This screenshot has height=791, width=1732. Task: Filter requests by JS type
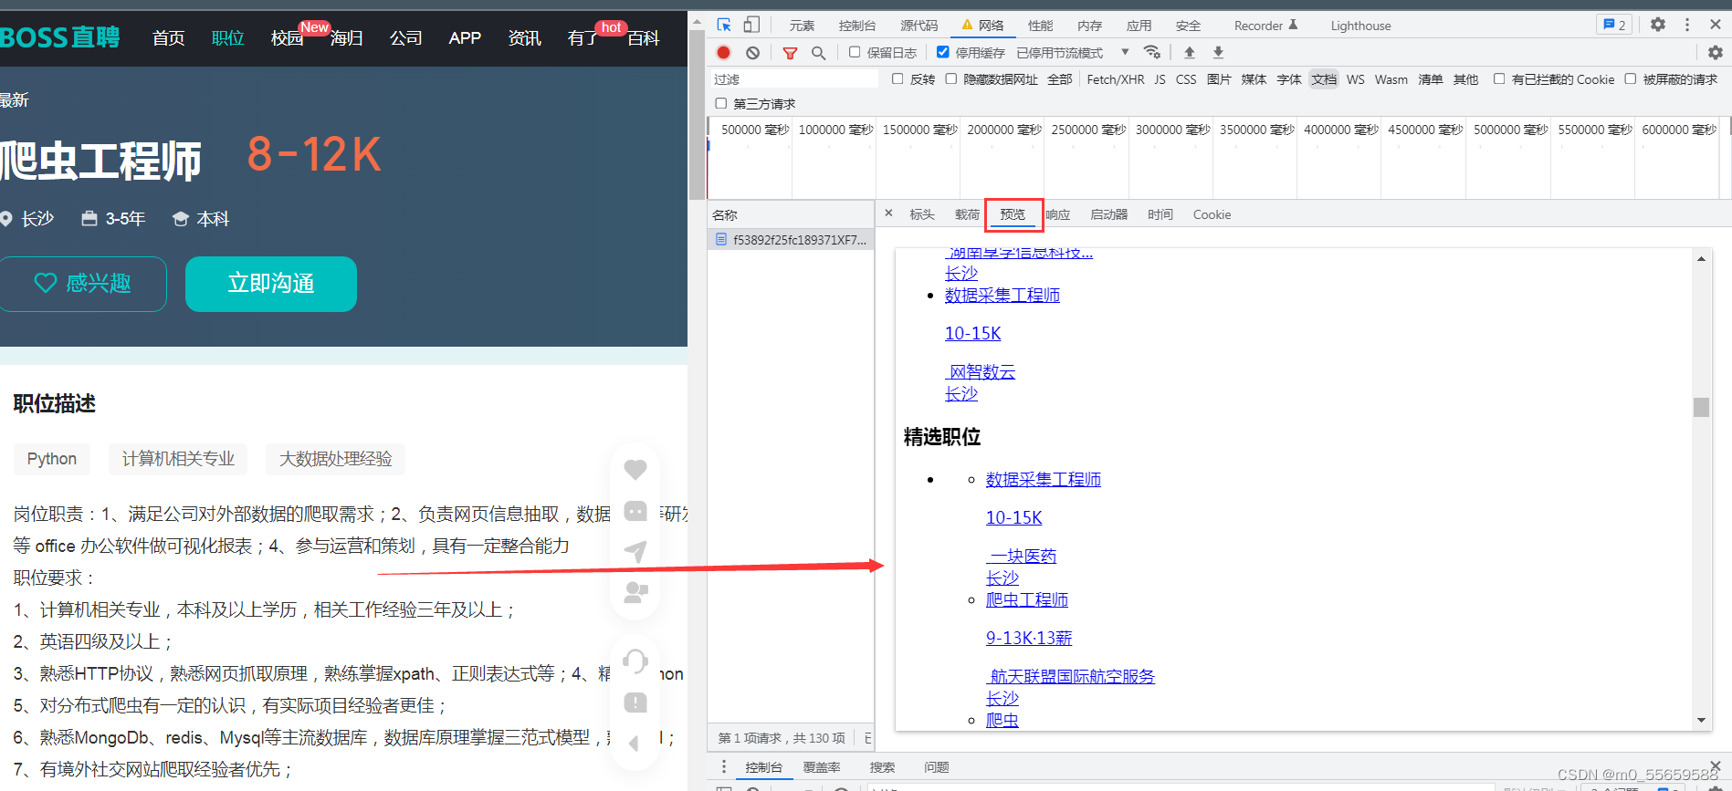[x=1160, y=79]
